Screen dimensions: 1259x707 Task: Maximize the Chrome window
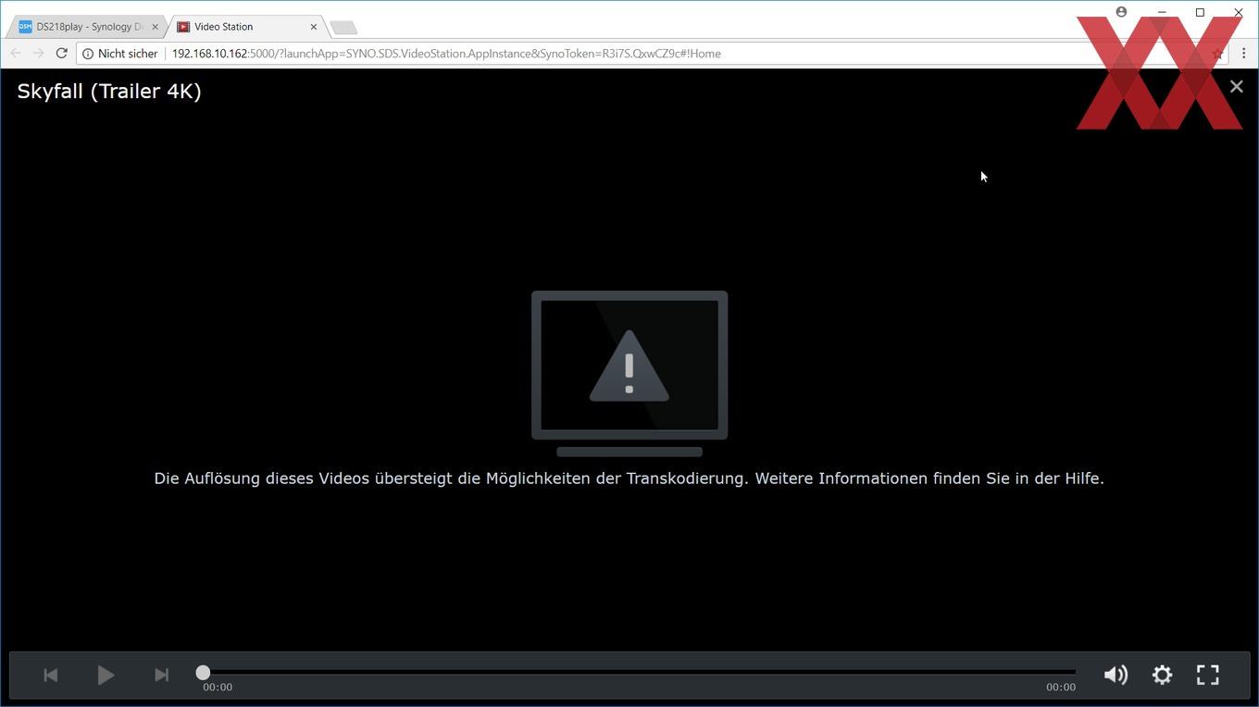click(x=1200, y=12)
